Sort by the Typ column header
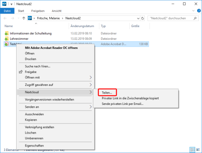 coord(103,26)
